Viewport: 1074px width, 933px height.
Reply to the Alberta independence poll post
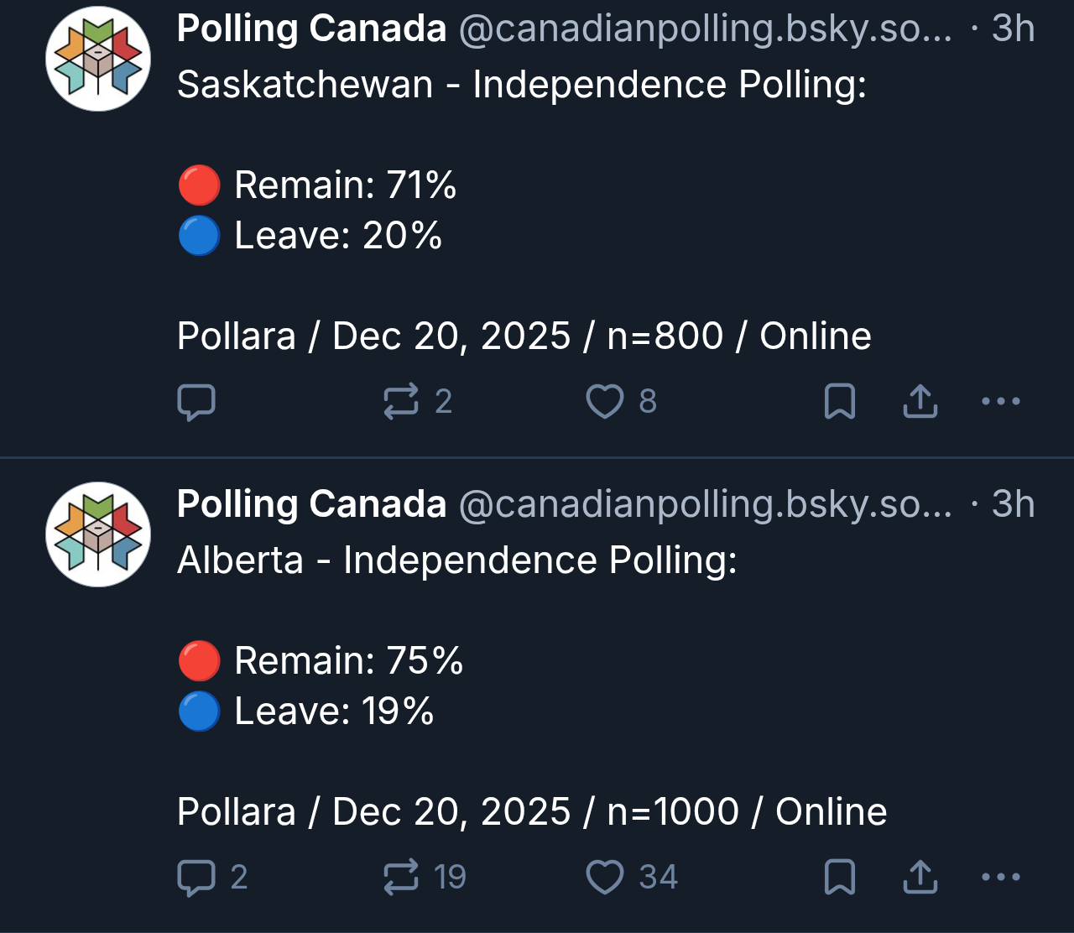[196, 878]
